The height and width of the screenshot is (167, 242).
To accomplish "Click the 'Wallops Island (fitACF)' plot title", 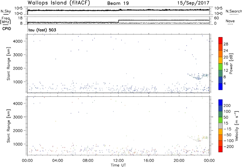I will click(59, 3).
